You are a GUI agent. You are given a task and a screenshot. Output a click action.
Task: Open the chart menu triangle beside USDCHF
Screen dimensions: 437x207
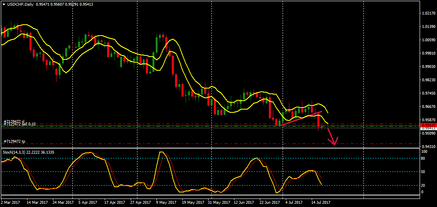click(x=4, y=4)
